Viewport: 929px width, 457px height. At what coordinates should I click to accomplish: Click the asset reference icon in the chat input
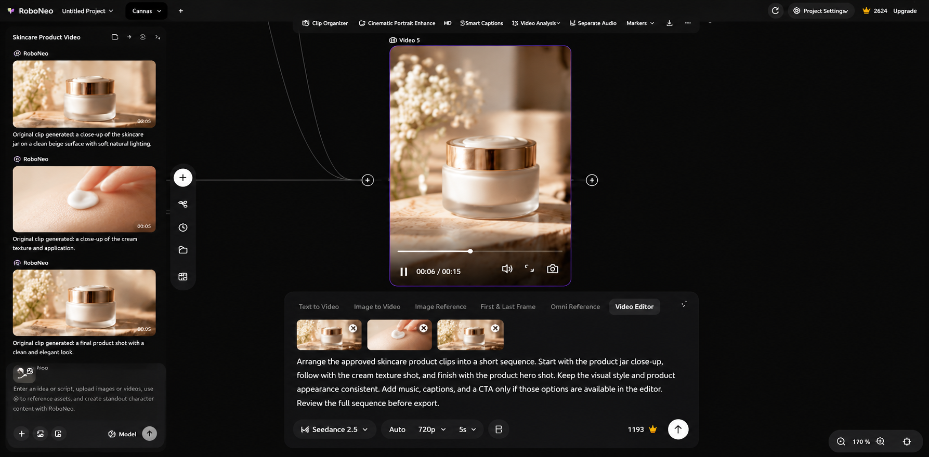(x=58, y=434)
